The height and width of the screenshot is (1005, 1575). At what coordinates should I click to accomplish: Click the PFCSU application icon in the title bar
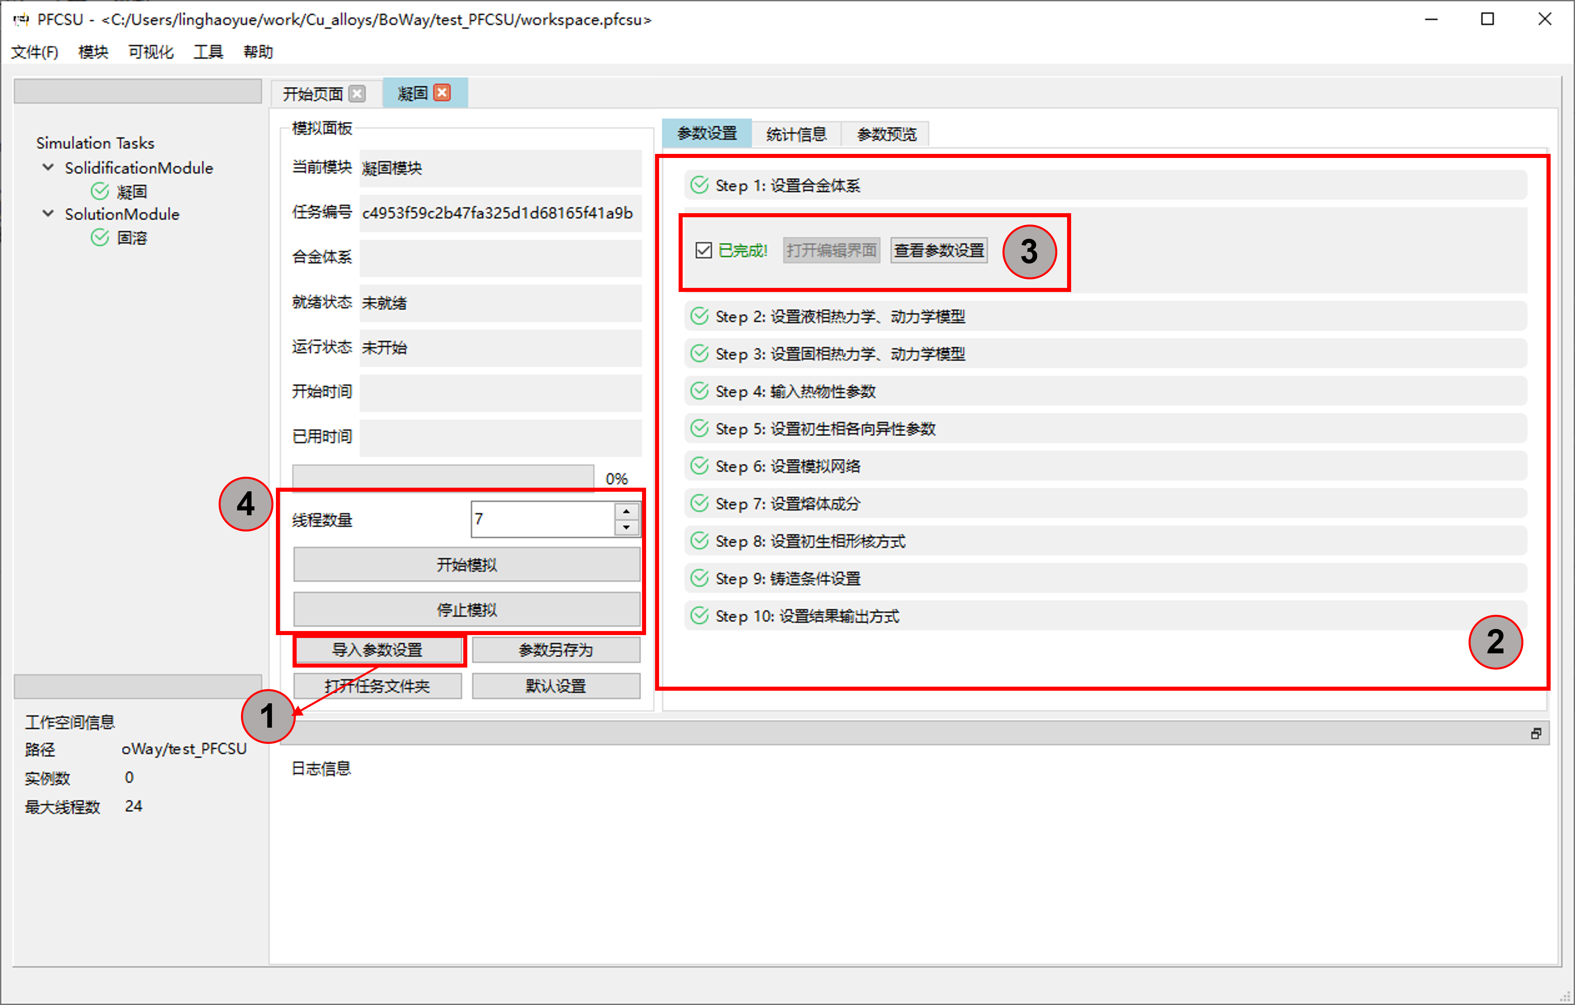(20, 19)
